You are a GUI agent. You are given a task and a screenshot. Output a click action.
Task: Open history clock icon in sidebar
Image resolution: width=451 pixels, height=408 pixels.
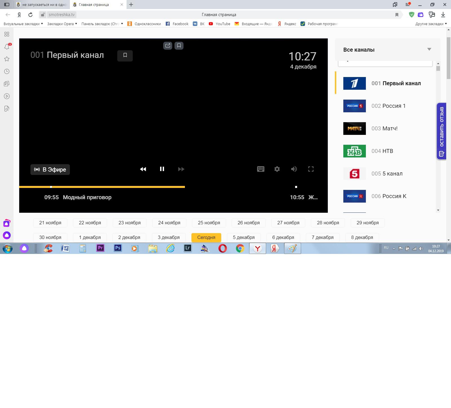coord(7,71)
